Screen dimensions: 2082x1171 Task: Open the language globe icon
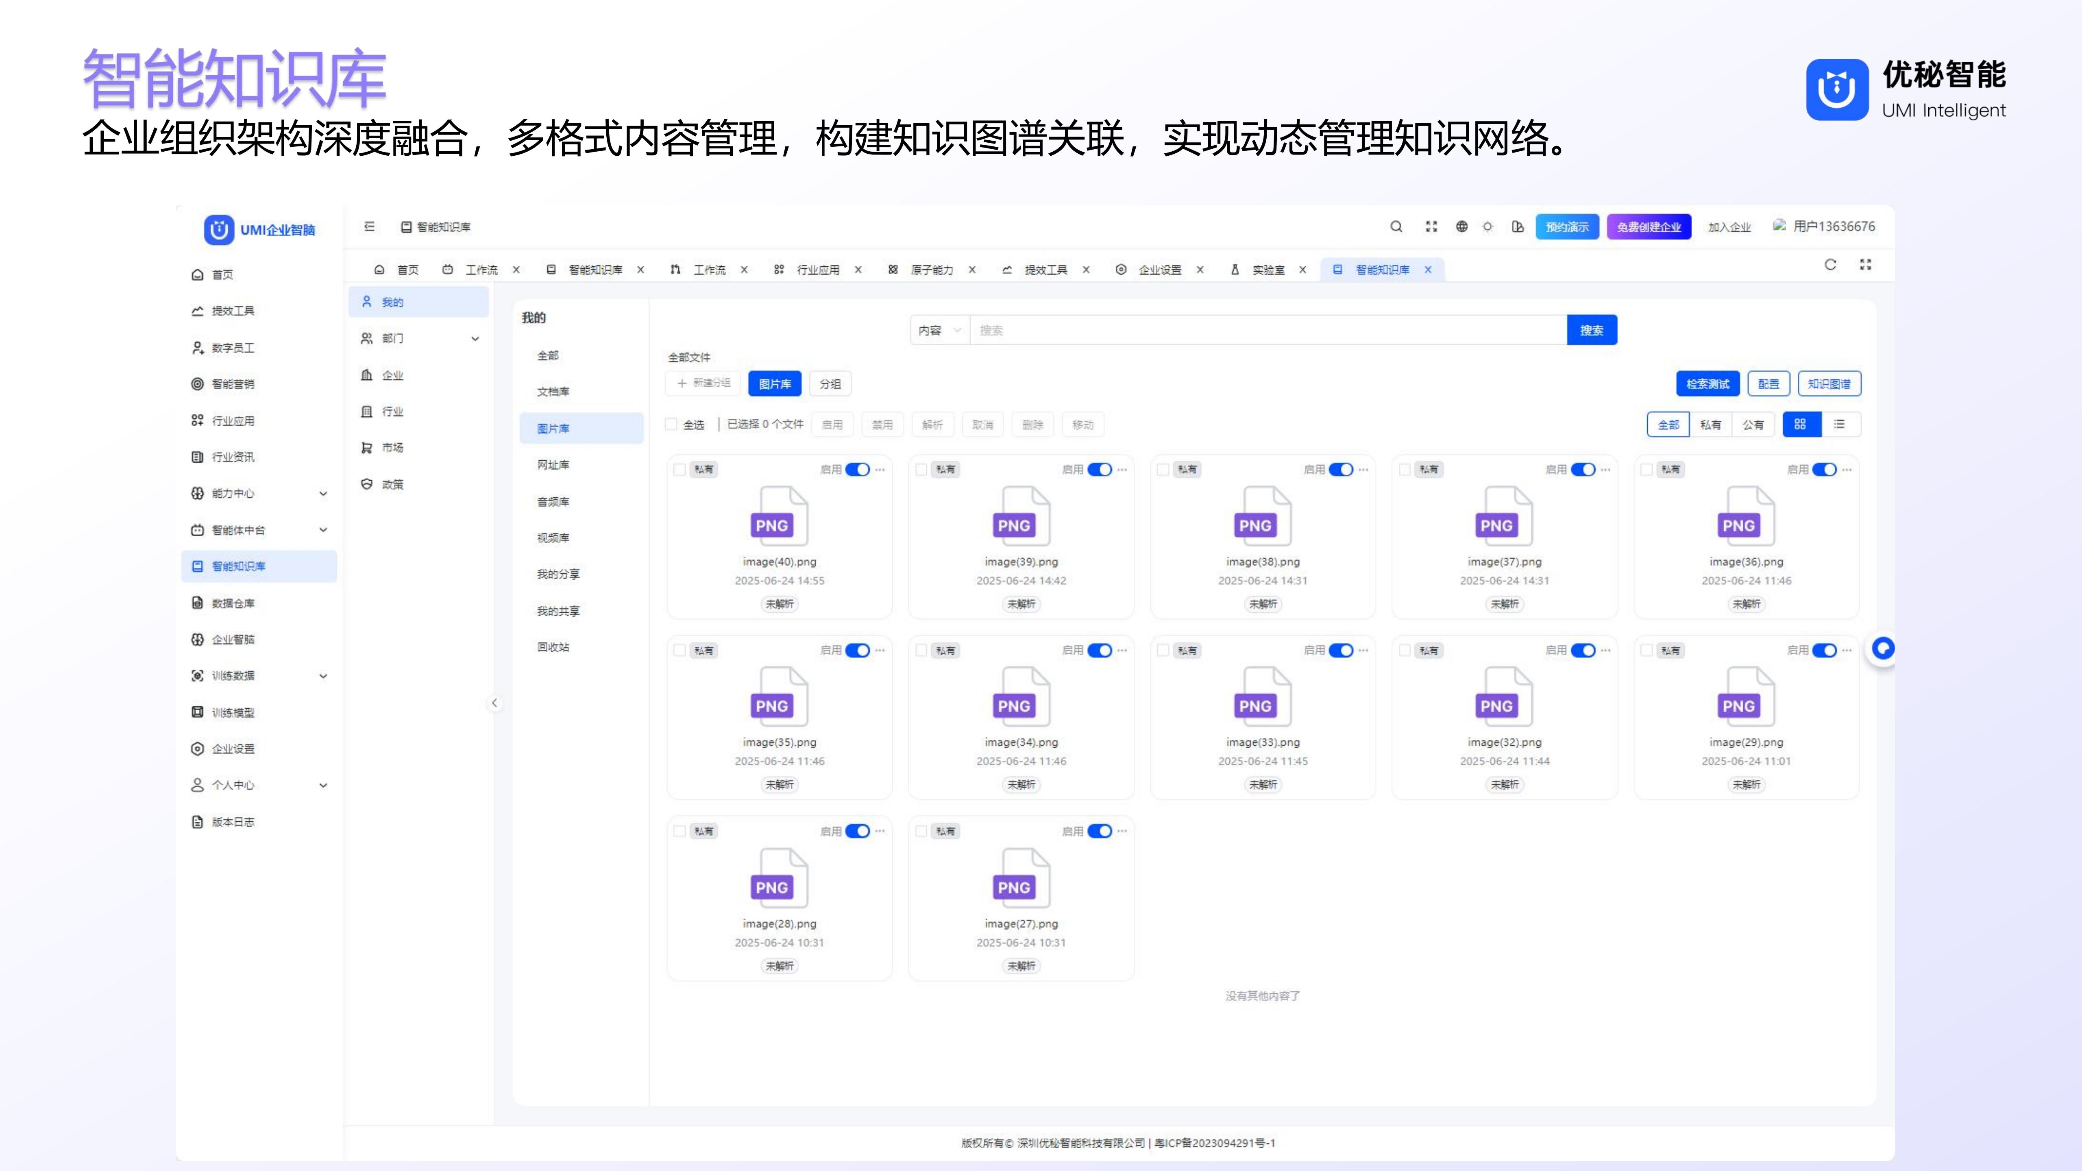click(1461, 227)
